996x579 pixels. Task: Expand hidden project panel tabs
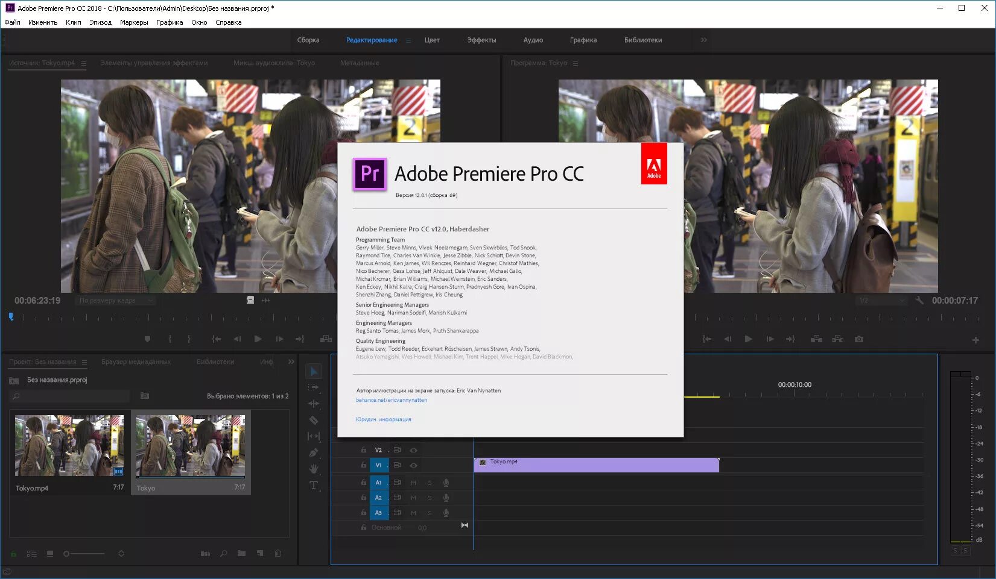click(x=291, y=361)
